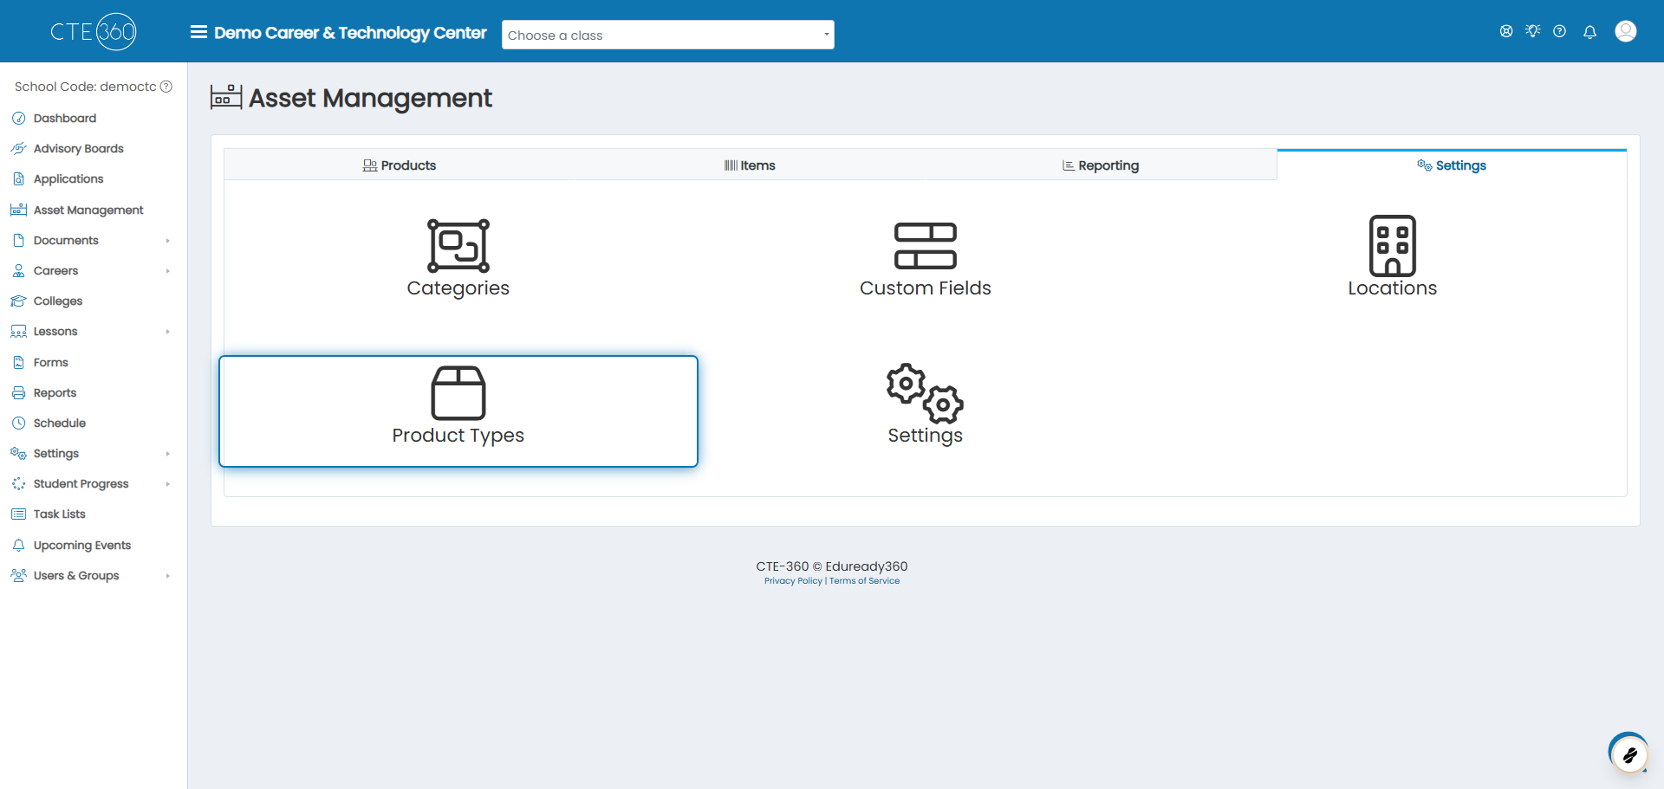The width and height of the screenshot is (1664, 789).
Task: Go to Lessons in the sidebar
Action: (55, 331)
